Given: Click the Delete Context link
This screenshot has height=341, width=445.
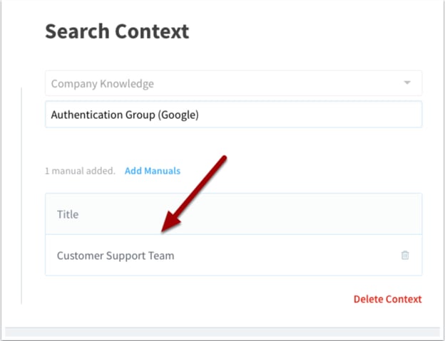Looking at the screenshot, I should coord(387,299).
